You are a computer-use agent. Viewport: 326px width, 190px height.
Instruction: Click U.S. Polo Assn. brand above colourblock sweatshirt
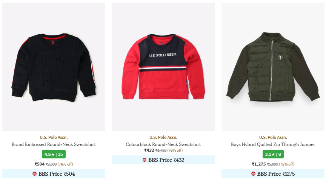(163, 137)
